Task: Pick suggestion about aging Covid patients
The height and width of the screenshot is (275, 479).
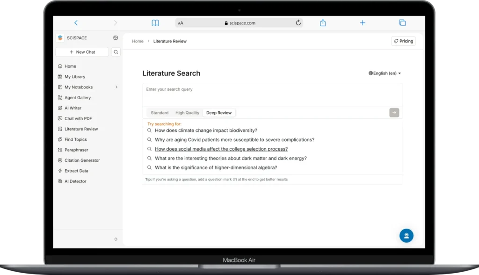Action: click(234, 140)
